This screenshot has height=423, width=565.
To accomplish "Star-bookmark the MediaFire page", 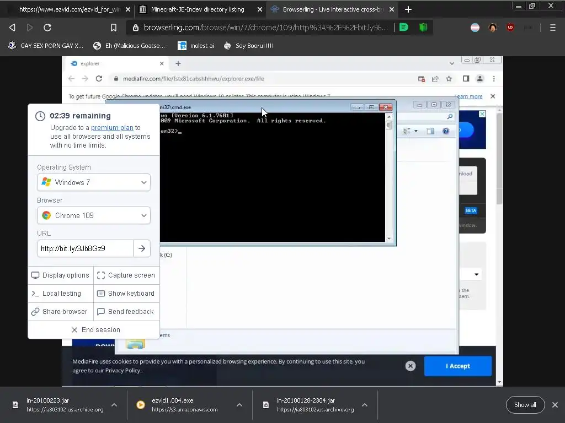I will tap(449, 79).
